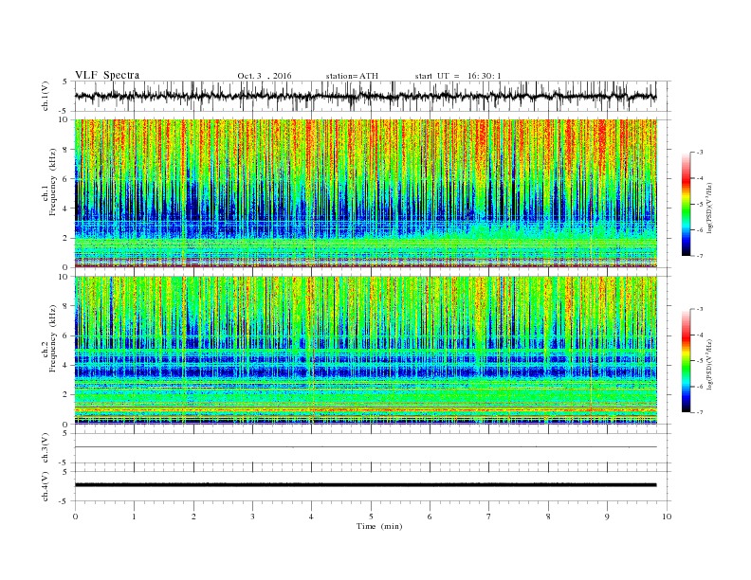Click the "4" kHz tick of ch.2 spectrogram
This screenshot has height=580, width=751.
67,365
